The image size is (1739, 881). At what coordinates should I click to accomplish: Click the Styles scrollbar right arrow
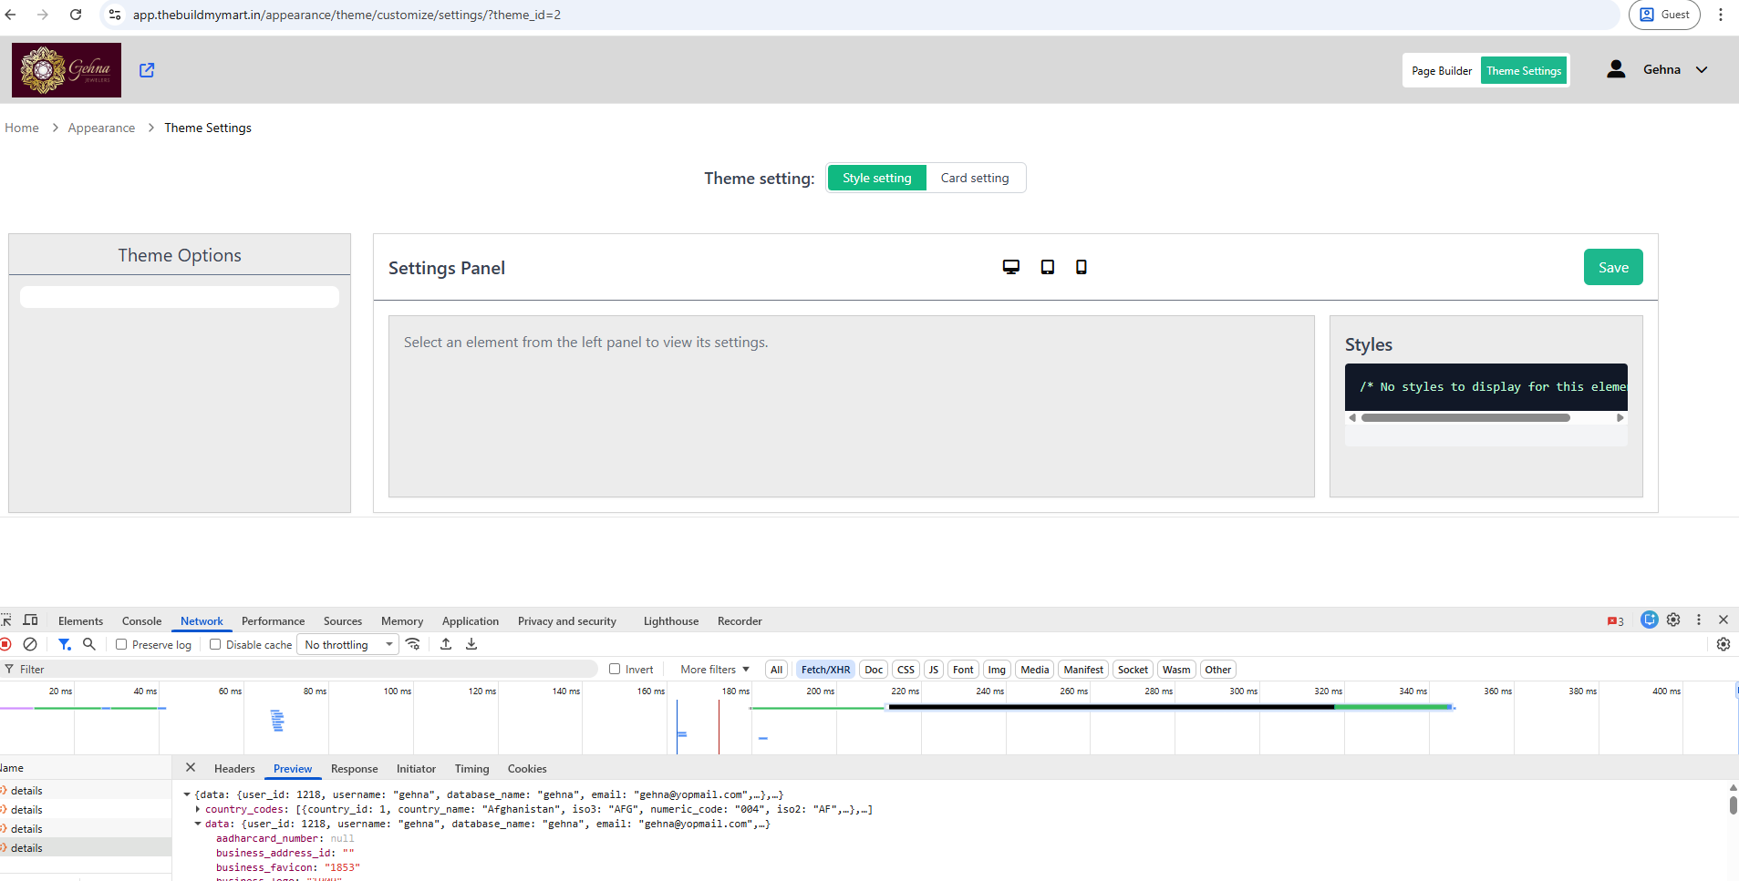click(x=1620, y=418)
